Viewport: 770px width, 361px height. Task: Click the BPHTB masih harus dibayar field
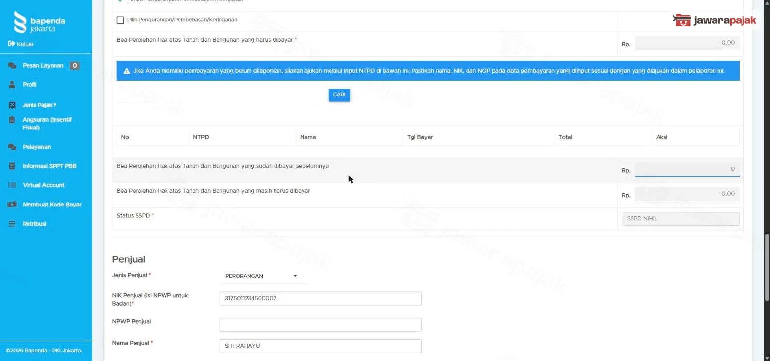pyautogui.click(x=687, y=194)
